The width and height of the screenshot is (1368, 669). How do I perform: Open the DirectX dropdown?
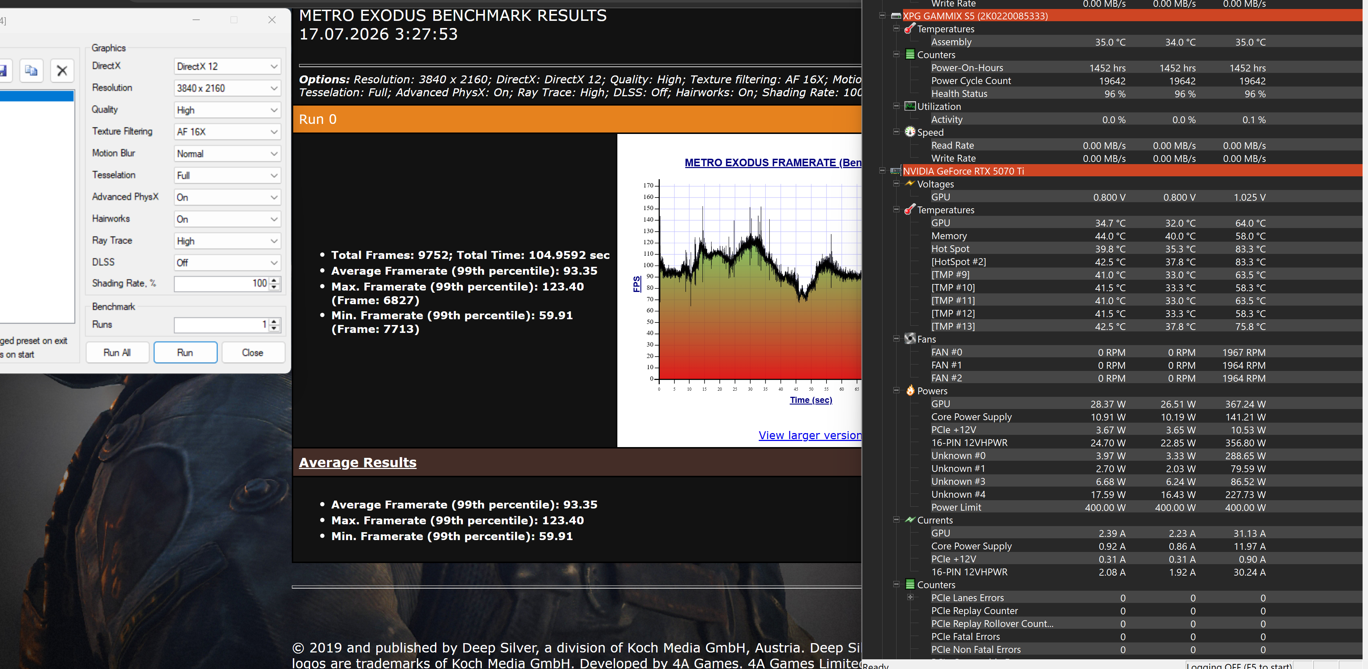coord(227,66)
